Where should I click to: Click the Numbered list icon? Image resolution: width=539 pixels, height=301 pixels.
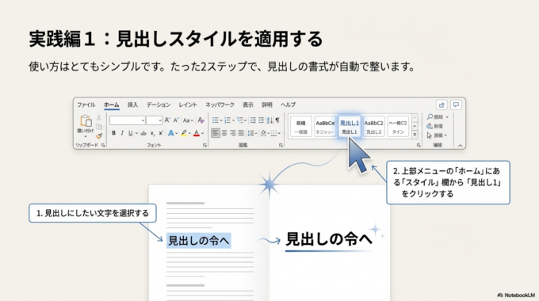[x=227, y=120]
